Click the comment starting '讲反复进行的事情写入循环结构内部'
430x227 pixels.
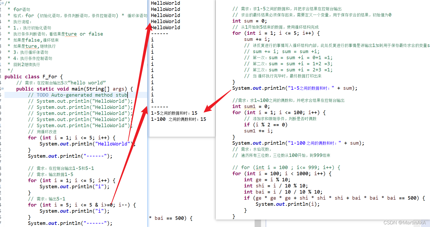point(337,45)
